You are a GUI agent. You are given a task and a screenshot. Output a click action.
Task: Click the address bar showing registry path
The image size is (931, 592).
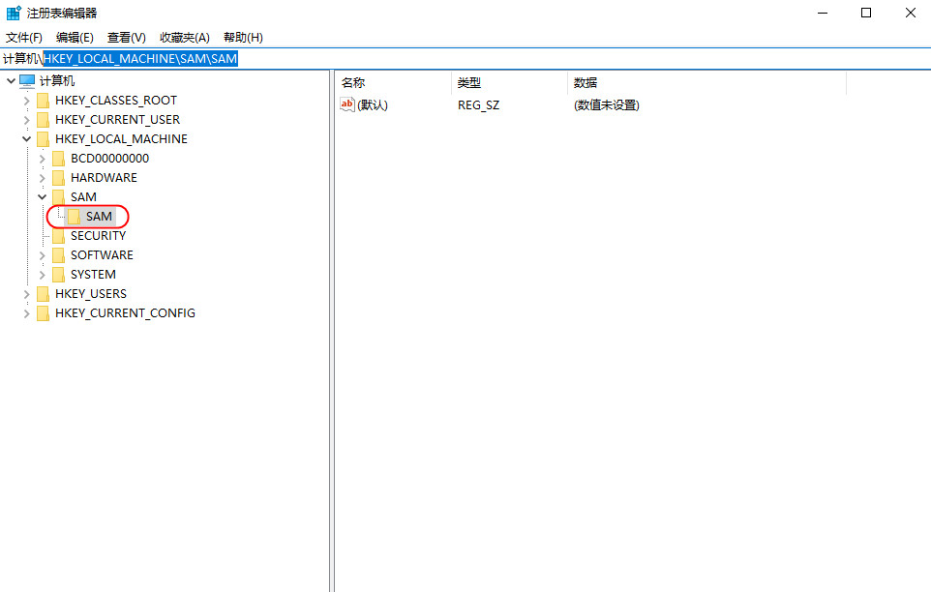pos(140,58)
